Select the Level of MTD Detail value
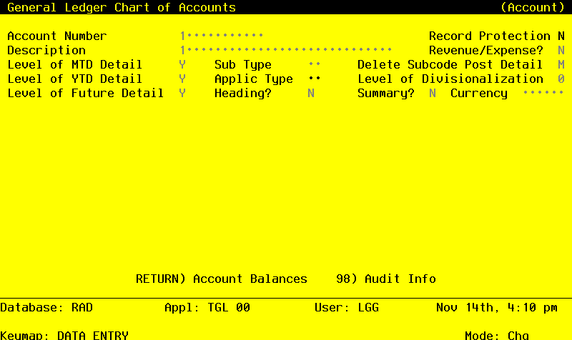 pyautogui.click(x=182, y=64)
